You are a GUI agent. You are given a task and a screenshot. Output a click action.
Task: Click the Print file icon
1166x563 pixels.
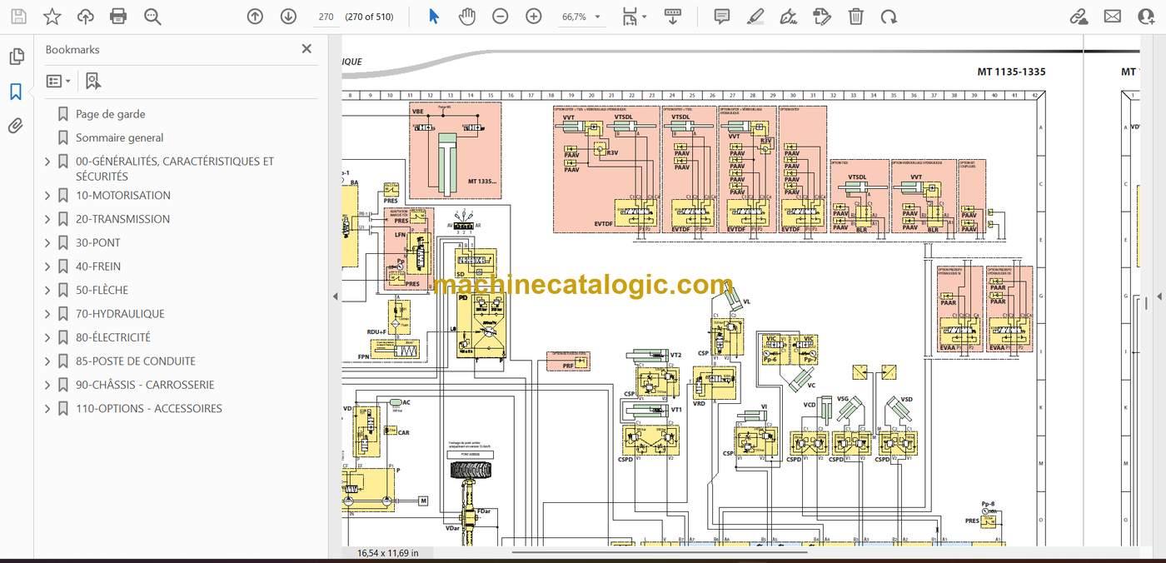118,16
